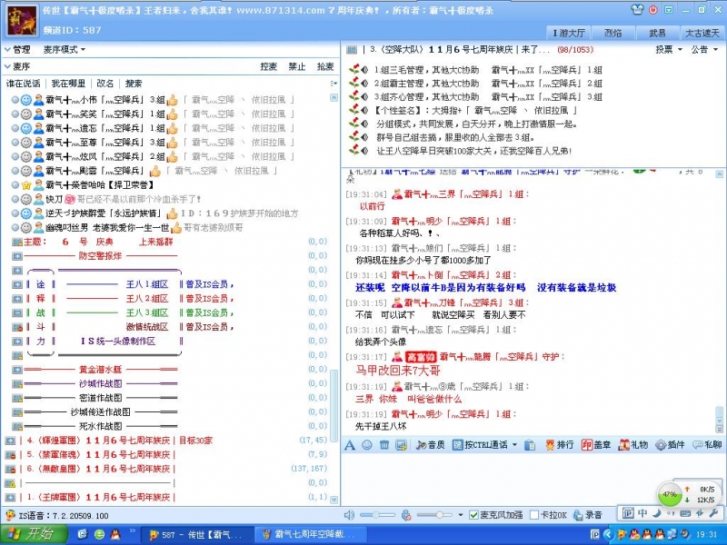Click the 盖章 stamp icon
This screenshot has width=727, height=545.
tap(596, 445)
